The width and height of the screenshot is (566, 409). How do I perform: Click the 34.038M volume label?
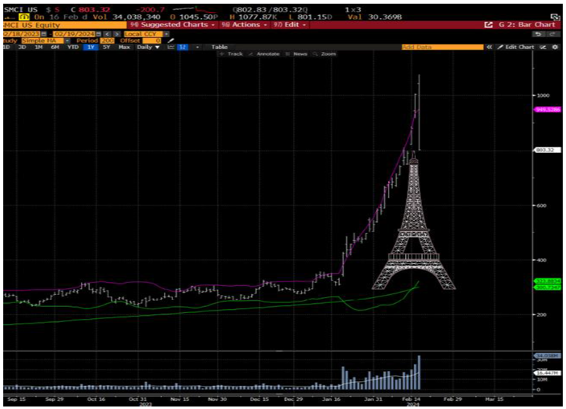click(x=547, y=356)
